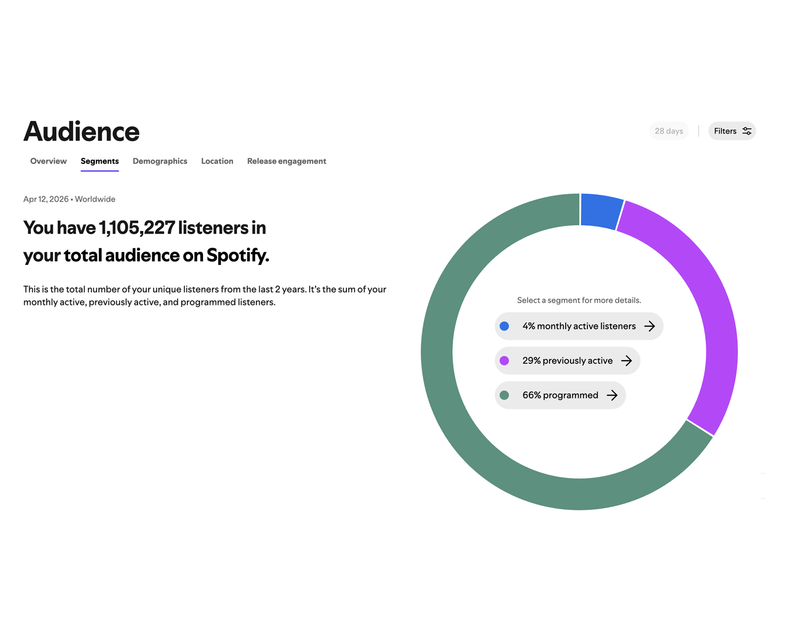Image resolution: width=792 pixels, height=618 pixels.
Task: Click the arrow beside monthly active listeners
Action: click(650, 326)
